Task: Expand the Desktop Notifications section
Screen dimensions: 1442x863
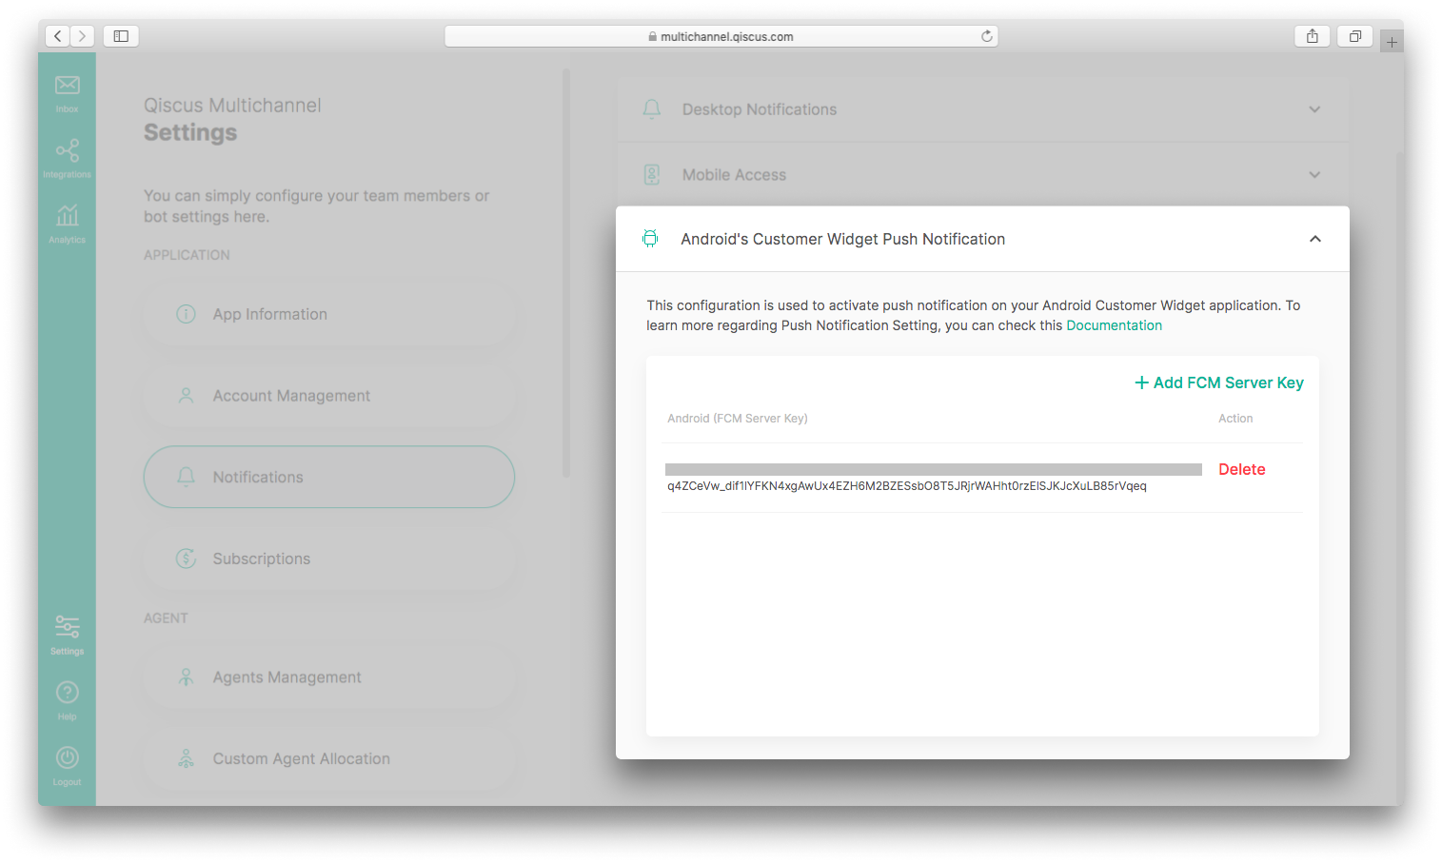Action: (1314, 109)
